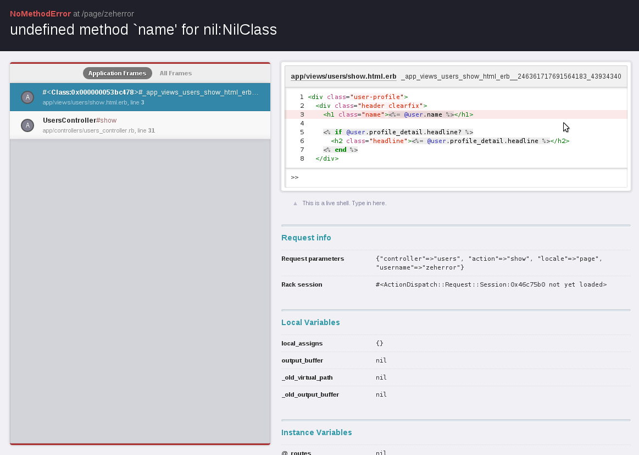Select the UsersController#show frame
The height and width of the screenshot is (455, 639).
point(140,125)
